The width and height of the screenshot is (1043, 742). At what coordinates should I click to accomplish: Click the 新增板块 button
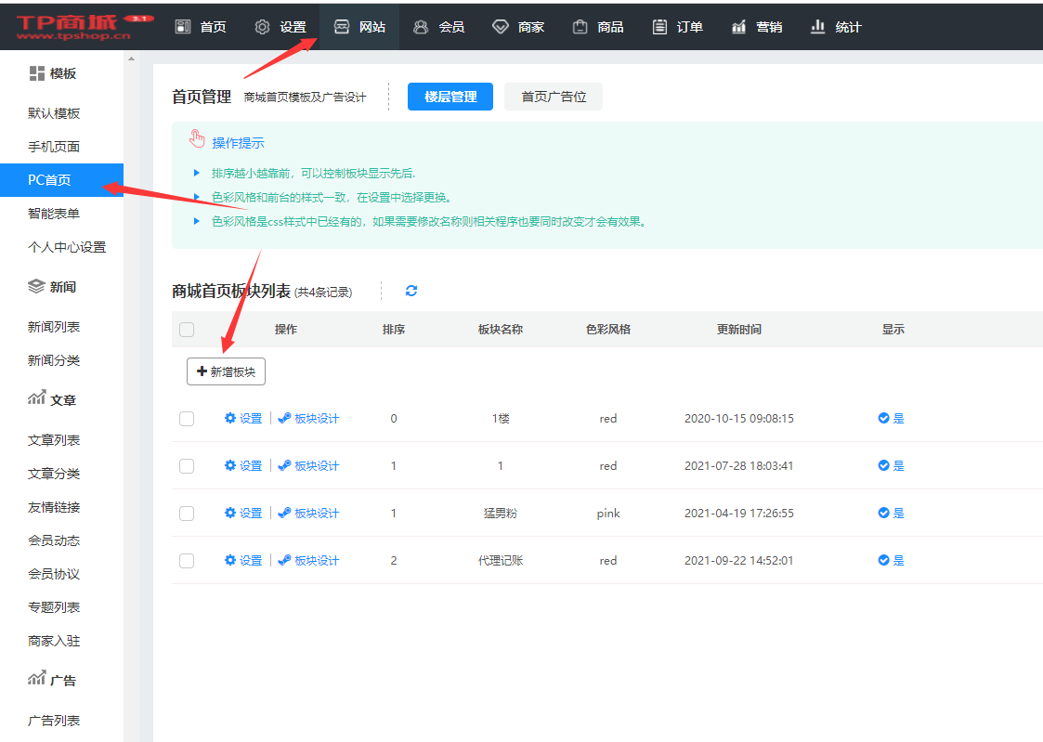(x=226, y=371)
